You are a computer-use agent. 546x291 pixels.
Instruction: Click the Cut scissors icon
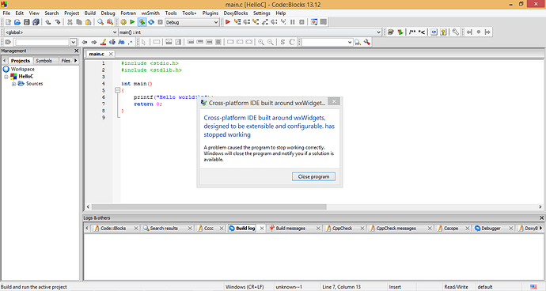pyautogui.click(x=70, y=22)
